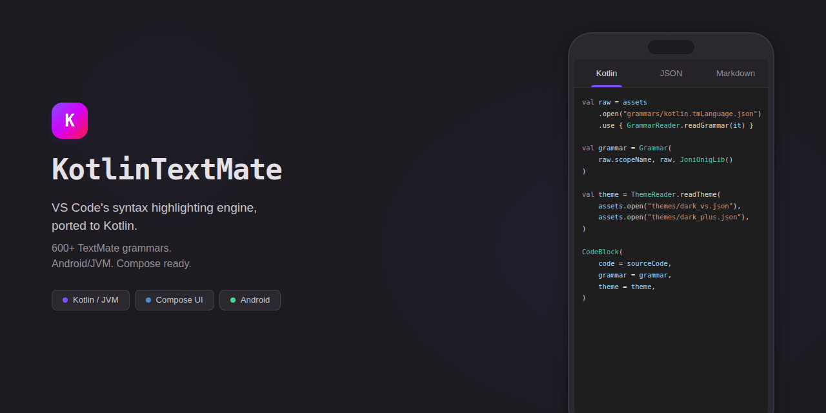This screenshot has height=413, width=826.
Task: Switch to the JSON tab
Action: coord(671,73)
